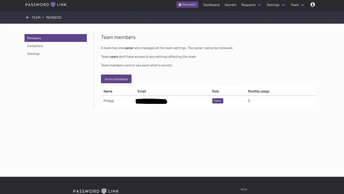The width and height of the screenshot is (344, 194).
Task: Click the footer Password Link shield logo
Action: (x=104, y=191)
